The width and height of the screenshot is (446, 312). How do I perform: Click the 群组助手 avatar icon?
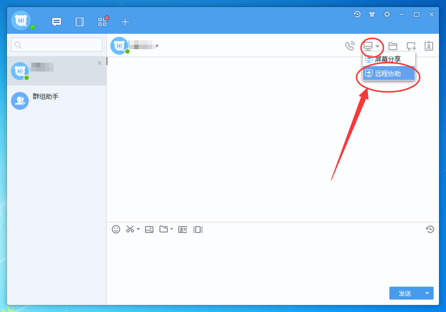(x=20, y=101)
